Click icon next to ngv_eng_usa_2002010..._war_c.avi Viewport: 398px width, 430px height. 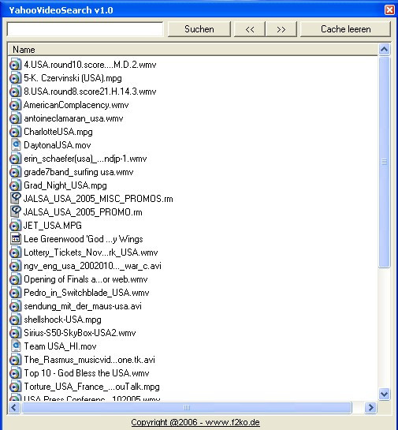pyautogui.click(x=15, y=266)
